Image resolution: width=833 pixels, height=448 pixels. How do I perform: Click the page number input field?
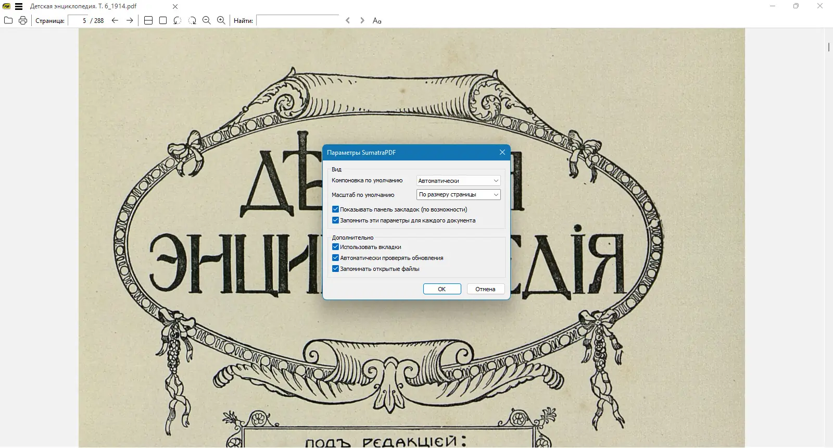pyautogui.click(x=79, y=20)
